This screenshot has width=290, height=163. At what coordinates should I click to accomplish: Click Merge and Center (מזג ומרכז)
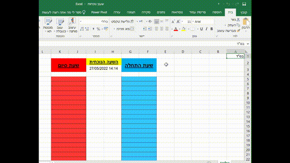coord(125,29)
